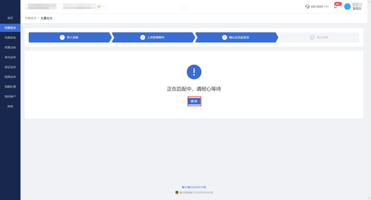Image resolution: width=371 pixels, height=200 pixels.
Task: Click the blue exclamation status icon
Action: click(194, 72)
